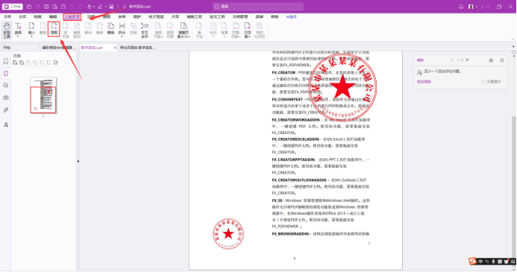Click the search box in title bar
Image resolution: width=517 pixels, height=272 pixels.
point(258,7)
